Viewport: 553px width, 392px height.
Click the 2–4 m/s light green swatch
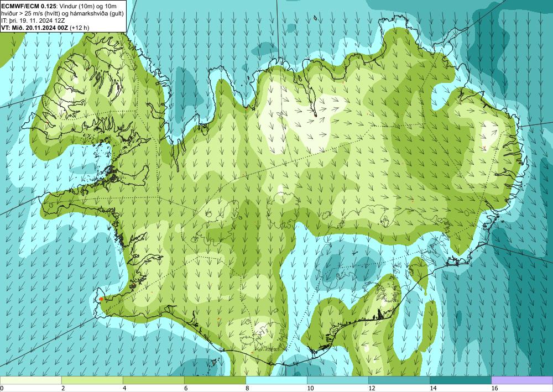click(x=92, y=380)
